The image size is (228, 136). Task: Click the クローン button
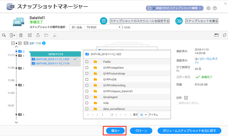click(141, 130)
